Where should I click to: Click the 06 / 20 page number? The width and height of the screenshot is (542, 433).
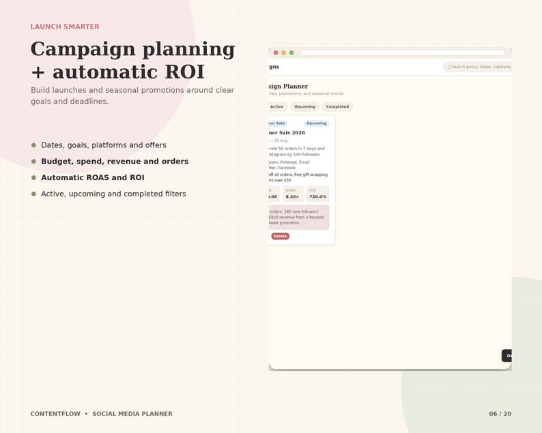click(x=500, y=414)
